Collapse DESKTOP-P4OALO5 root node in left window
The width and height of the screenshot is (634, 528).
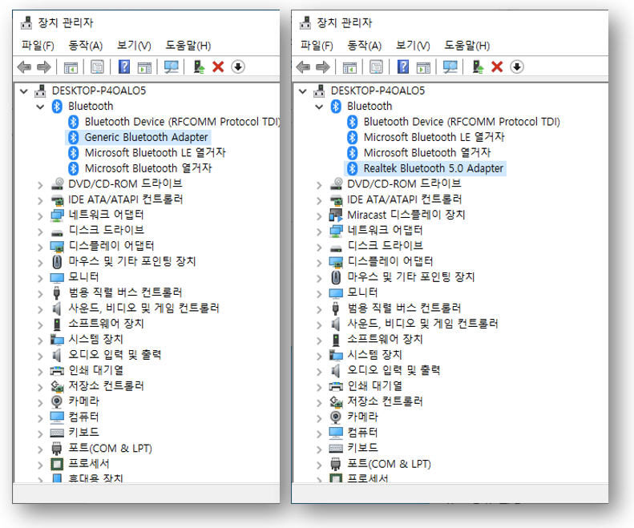coord(24,91)
